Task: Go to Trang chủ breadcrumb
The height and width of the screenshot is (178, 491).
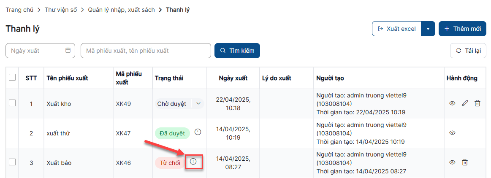Action: (x=19, y=10)
